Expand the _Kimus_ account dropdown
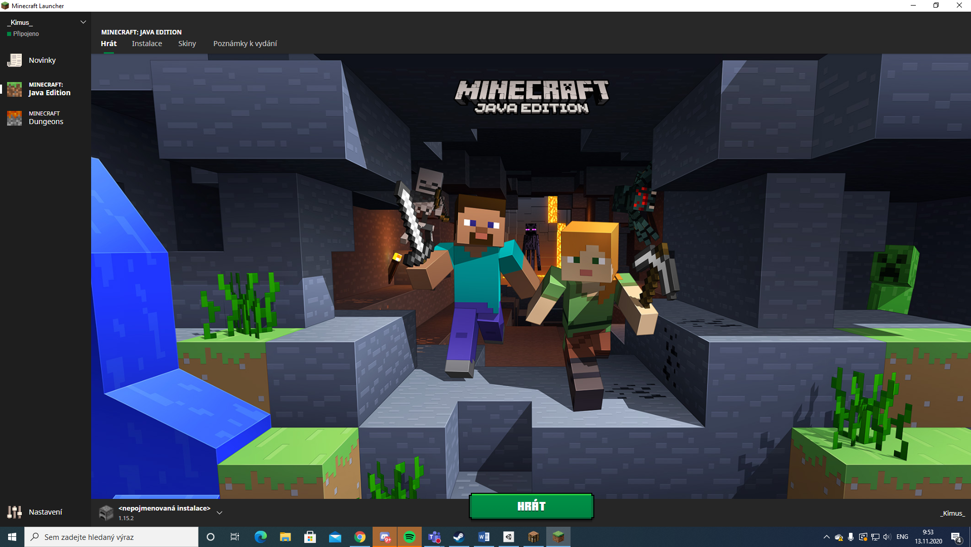 point(83,22)
